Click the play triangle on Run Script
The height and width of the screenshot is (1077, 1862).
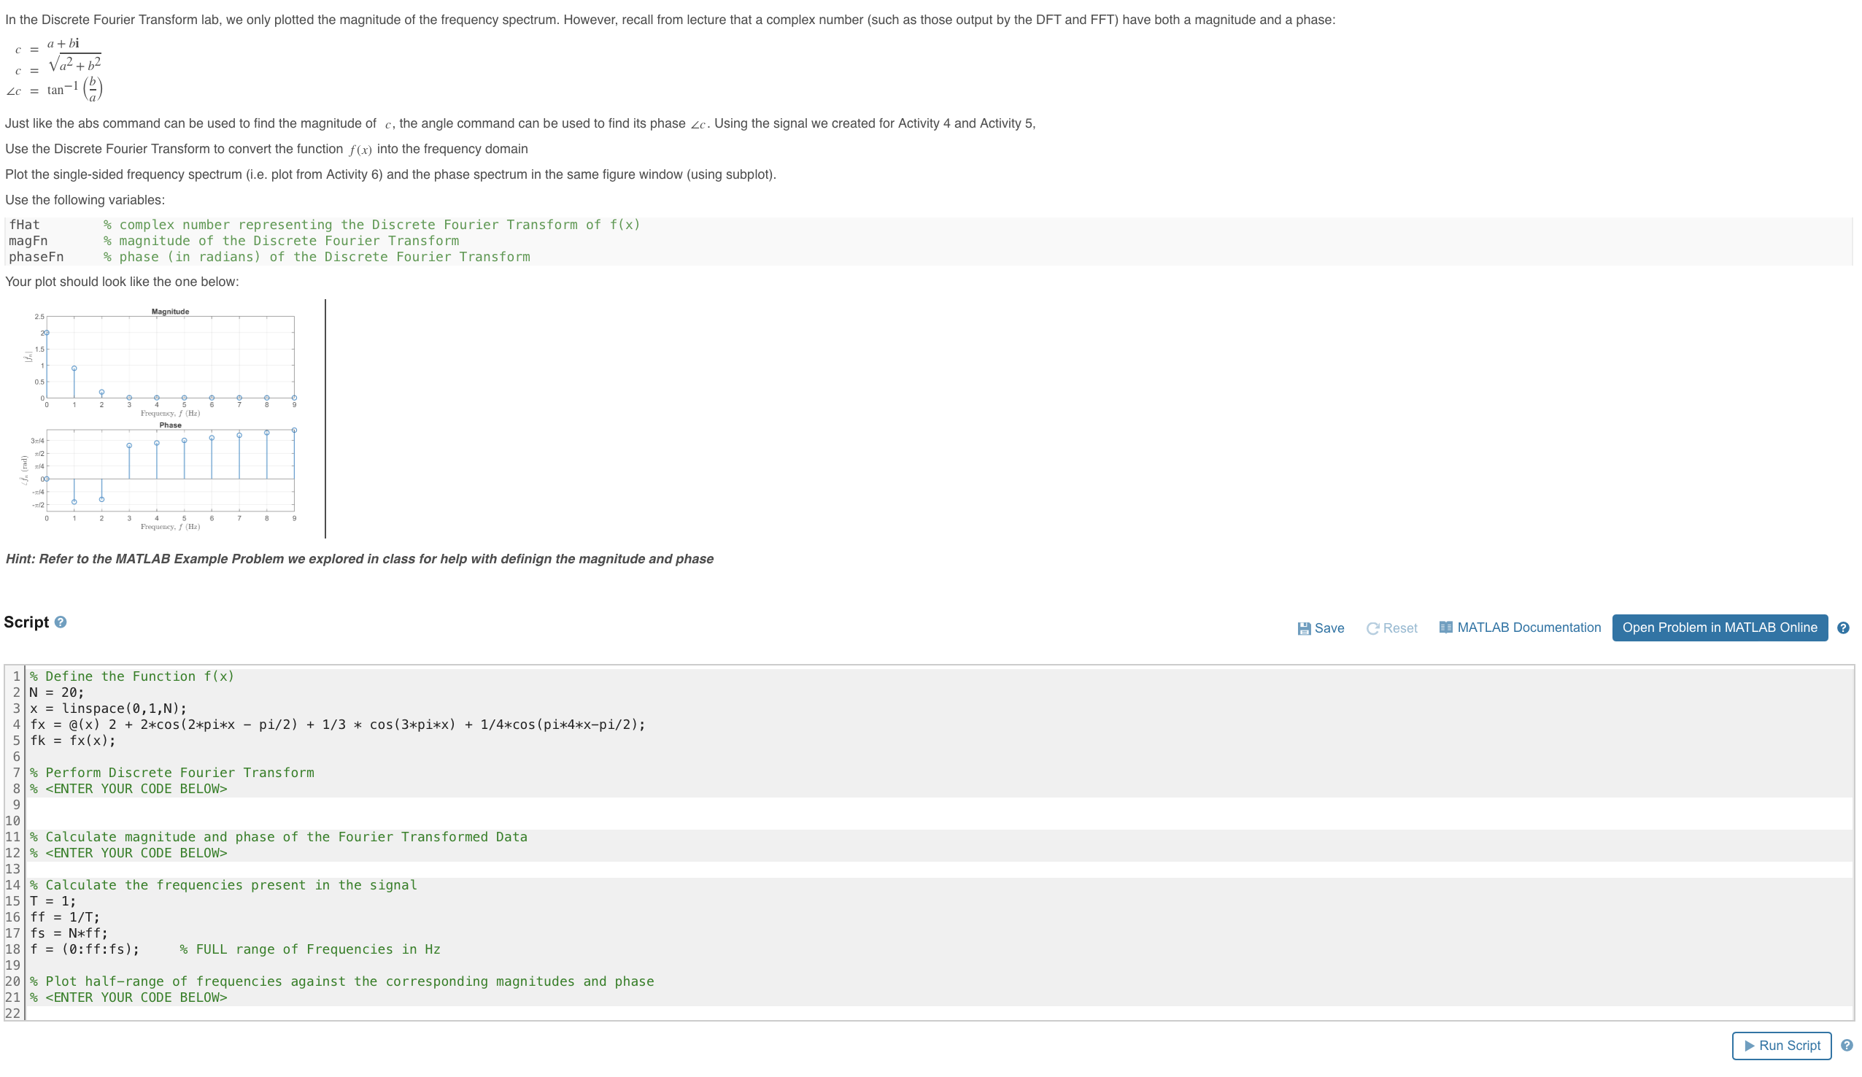point(1749,1045)
